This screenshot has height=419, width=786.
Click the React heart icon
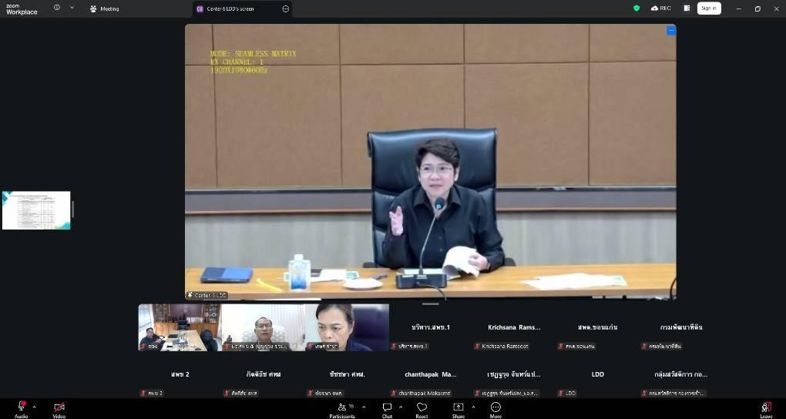click(422, 407)
